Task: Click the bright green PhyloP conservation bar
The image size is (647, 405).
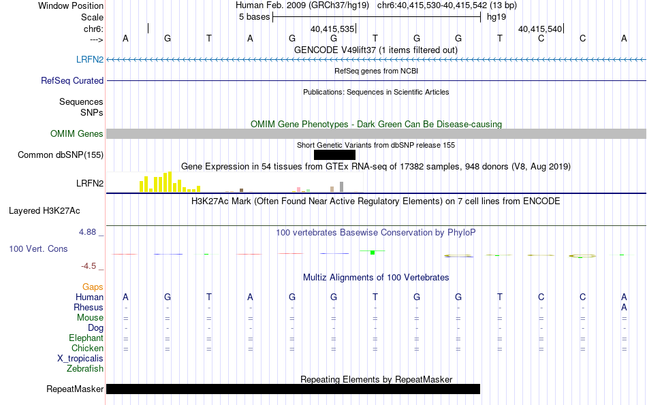Action: 372,252
